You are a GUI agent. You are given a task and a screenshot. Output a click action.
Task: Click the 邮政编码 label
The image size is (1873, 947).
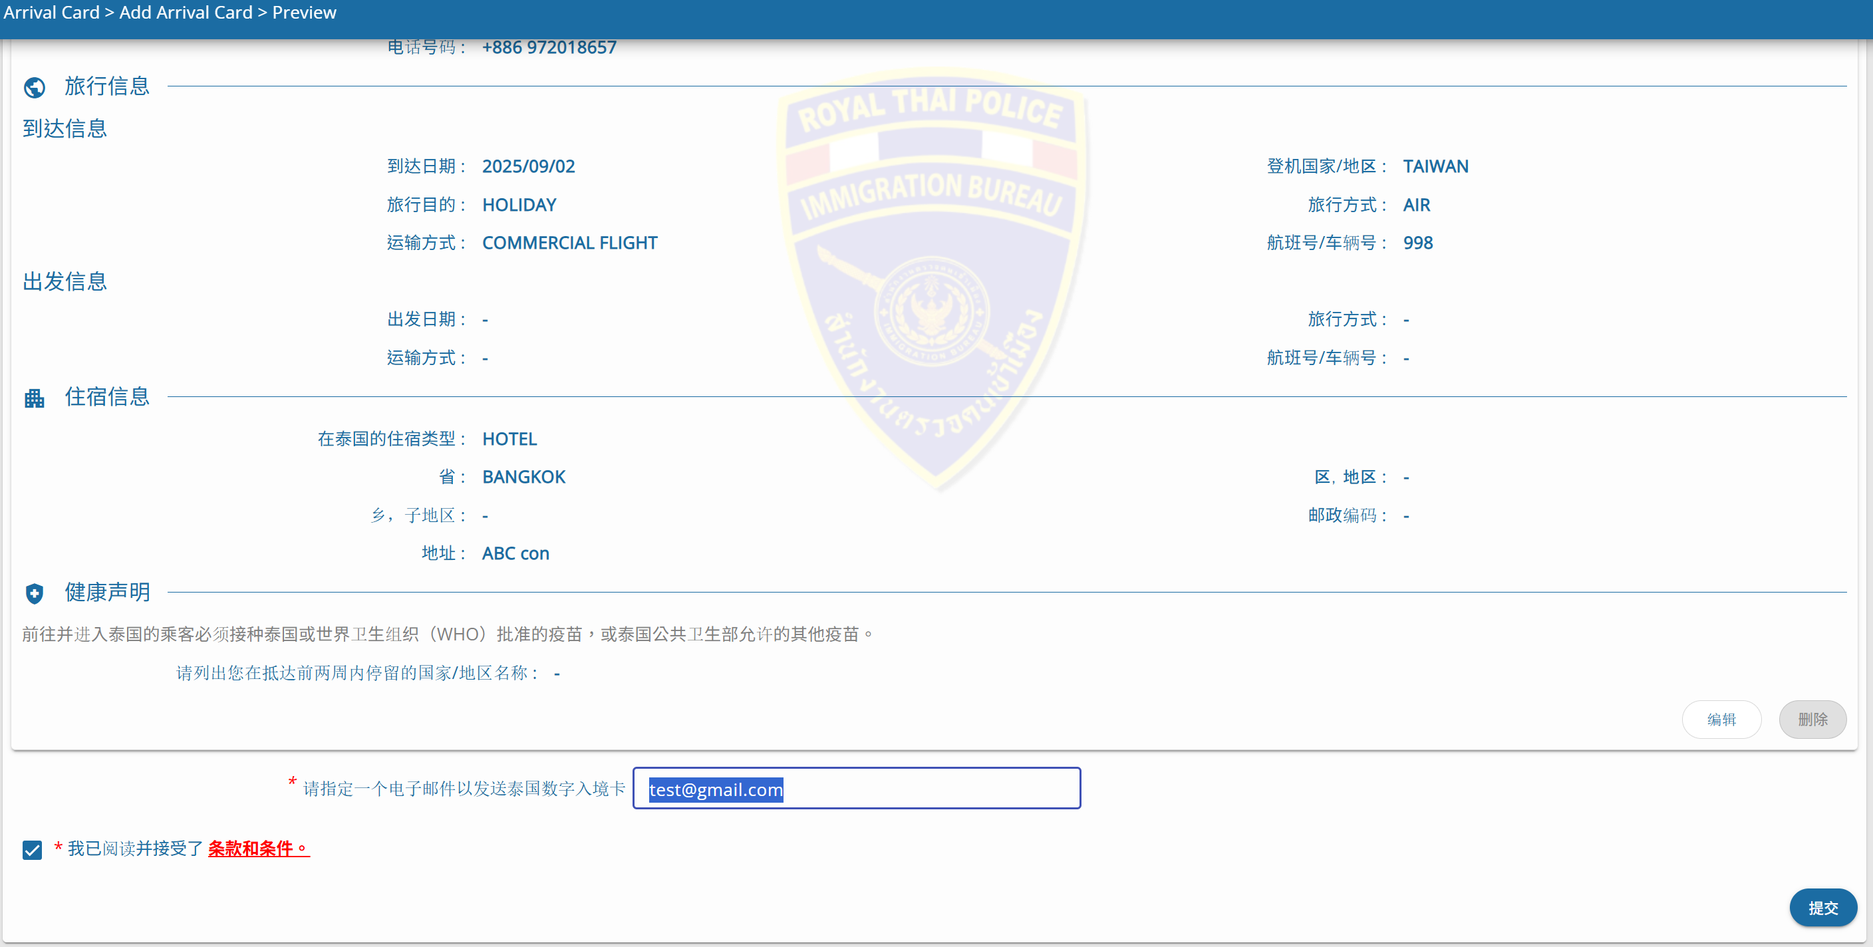coord(1348,515)
